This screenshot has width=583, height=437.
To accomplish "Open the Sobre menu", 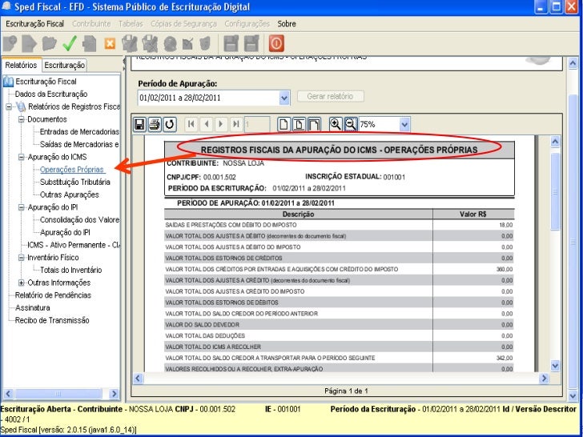I will (286, 24).
